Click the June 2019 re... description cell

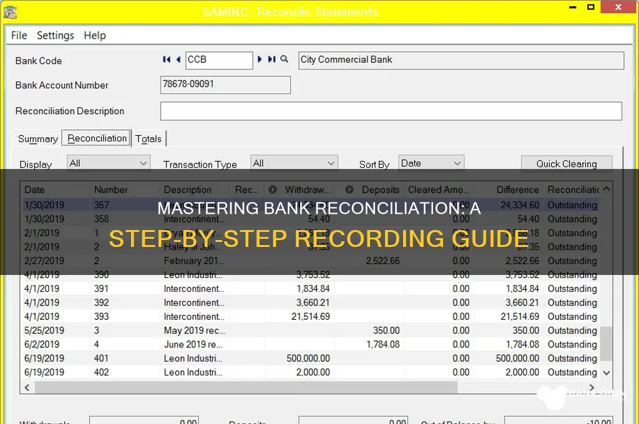[195, 344]
